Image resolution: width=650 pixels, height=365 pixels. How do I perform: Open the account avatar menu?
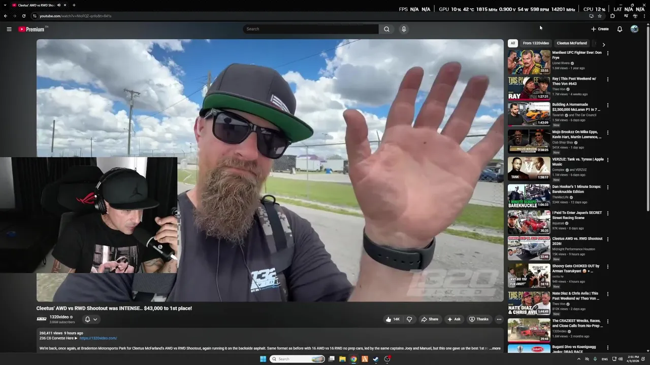coord(634,29)
